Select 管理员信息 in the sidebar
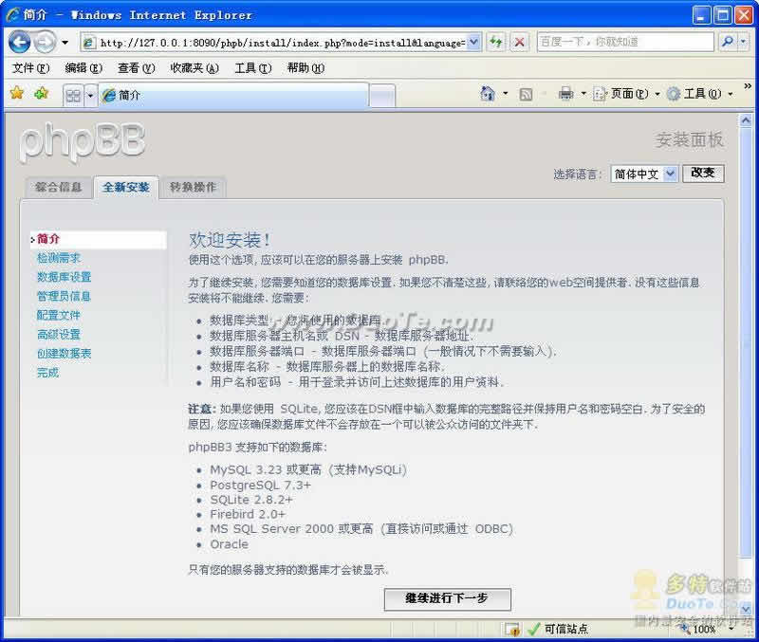This screenshot has height=642, width=759. (x=64, y=297)
